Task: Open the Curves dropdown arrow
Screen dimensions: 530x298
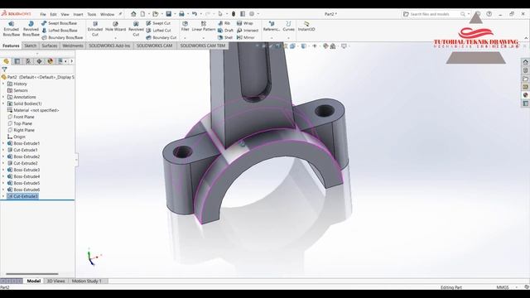Action: pyautogui.click(x=288, y=38)
